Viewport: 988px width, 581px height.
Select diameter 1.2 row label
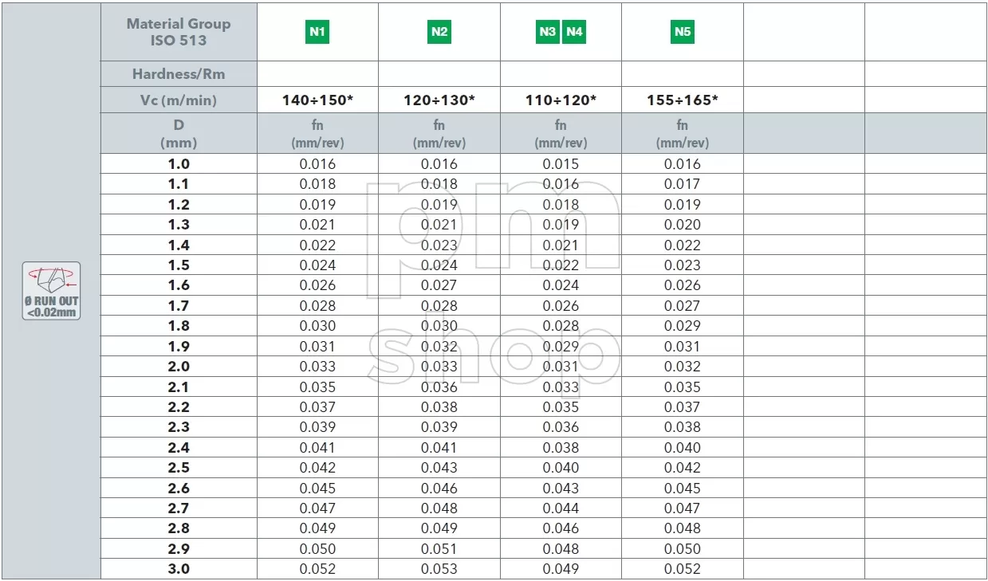coord(179,205)
